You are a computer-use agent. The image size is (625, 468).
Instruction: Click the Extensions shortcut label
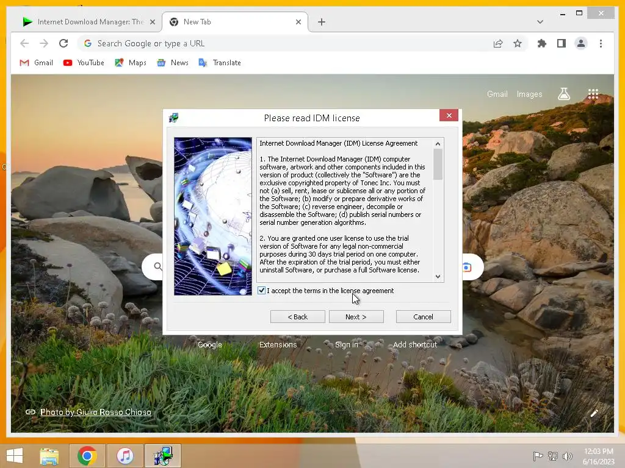(278, 345)
